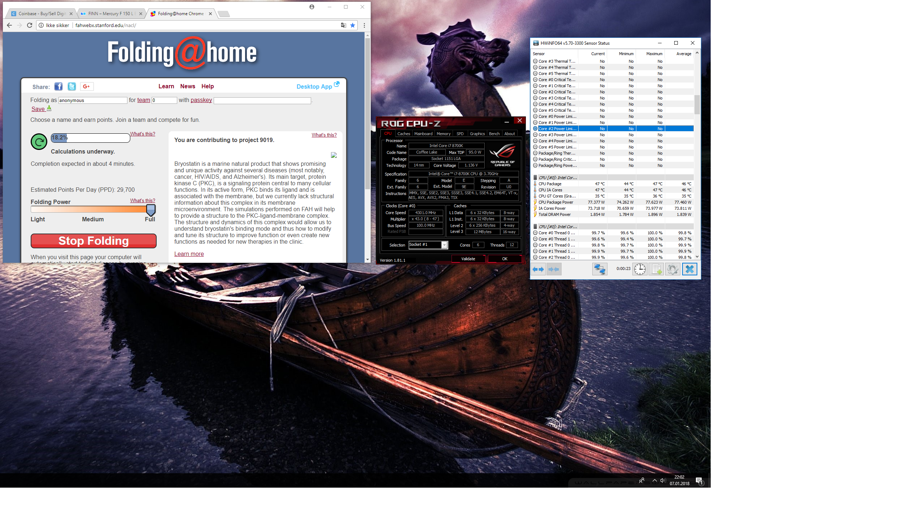Open the Chrome profile avatar
Viewport: 924px width, 519px height.
(312, 7)
